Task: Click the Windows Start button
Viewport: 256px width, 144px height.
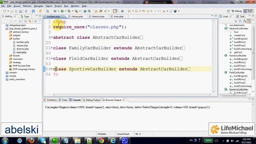Action: click(5, 140)
